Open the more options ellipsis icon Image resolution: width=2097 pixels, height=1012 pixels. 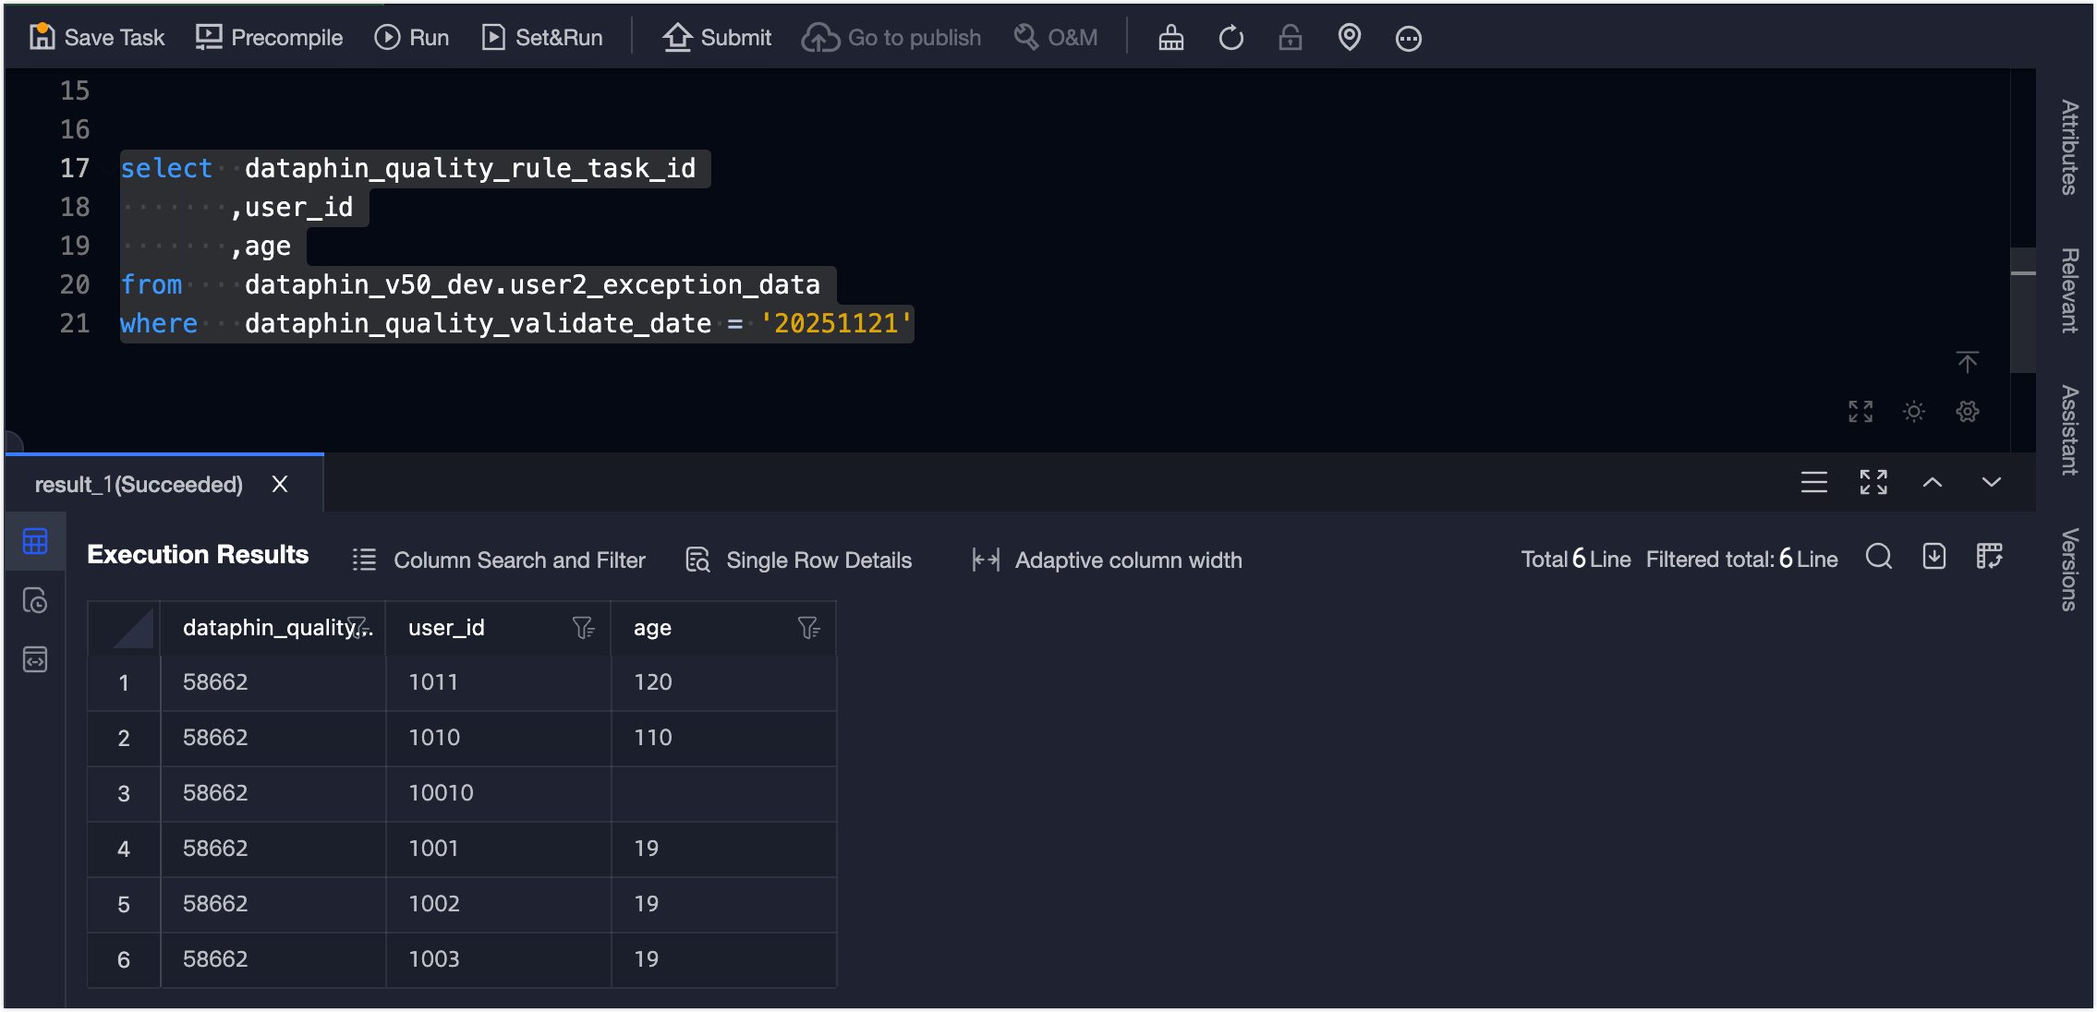pos(1409,38)
